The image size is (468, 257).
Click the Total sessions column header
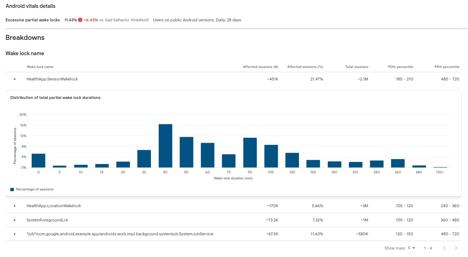357,67
